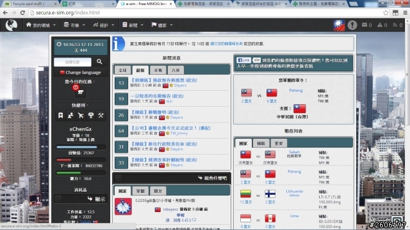The image size is (410, 230).
Task: Open the 公司 article with 64 votes
Action: coord(170,128)
